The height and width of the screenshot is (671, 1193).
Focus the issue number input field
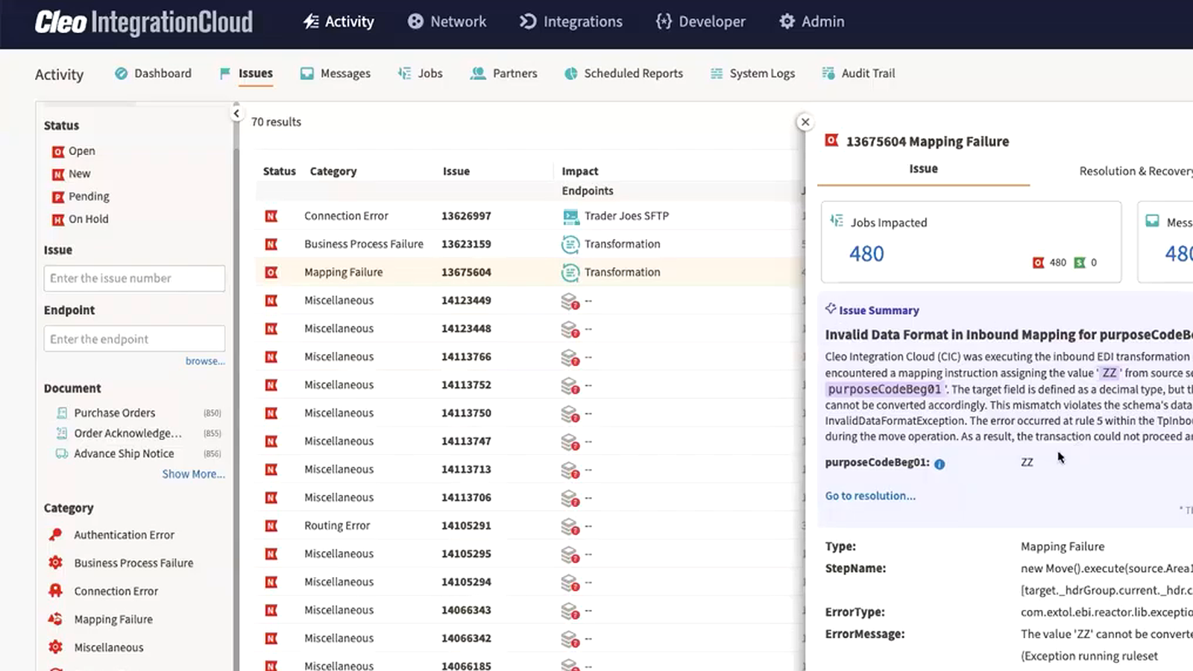tap(134, 278)
